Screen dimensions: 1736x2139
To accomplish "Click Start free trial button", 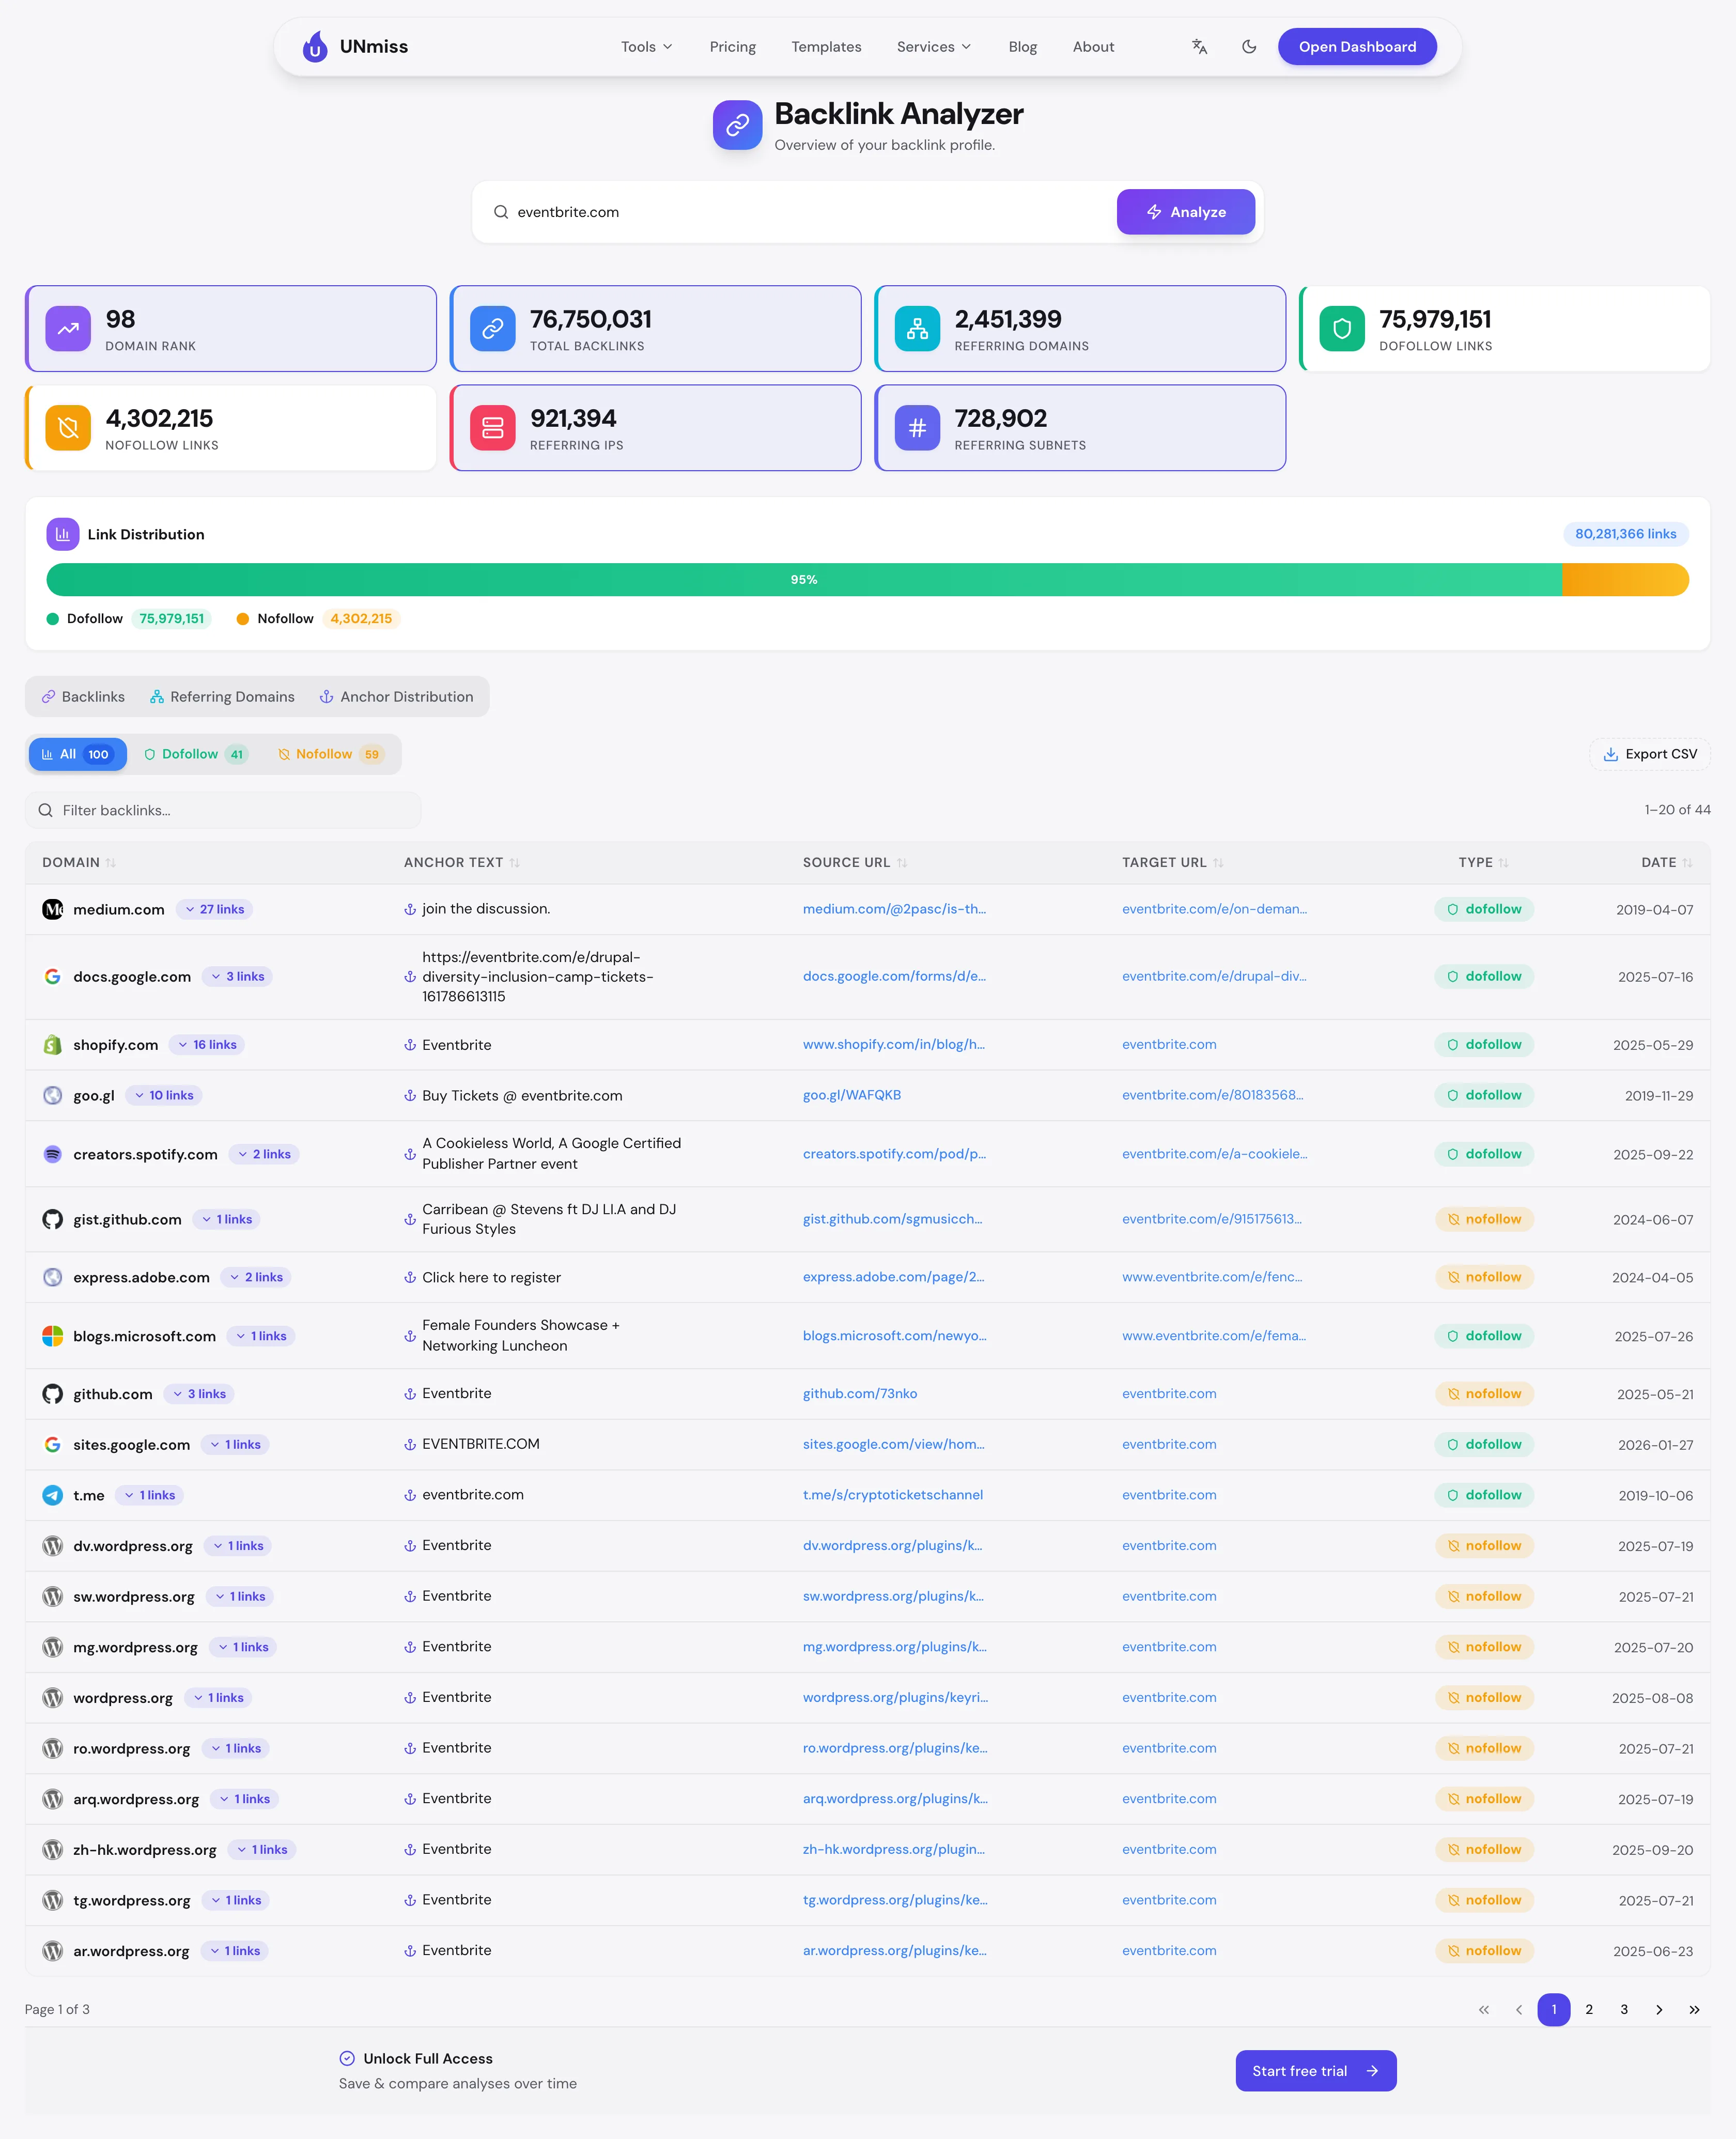I will 1316,2071.
